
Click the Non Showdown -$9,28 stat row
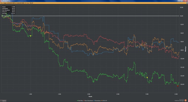[9, 10]
